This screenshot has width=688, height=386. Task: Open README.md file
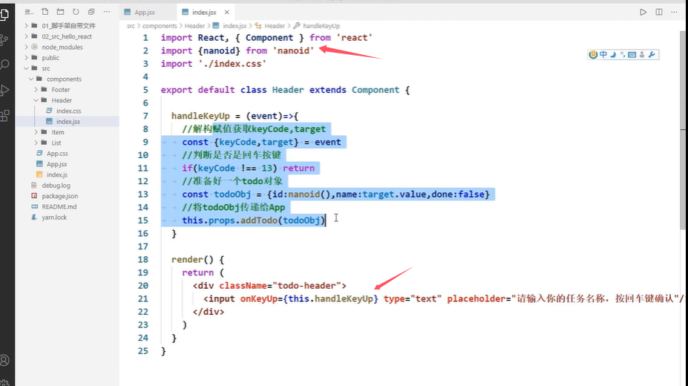(x=59, y=206)
